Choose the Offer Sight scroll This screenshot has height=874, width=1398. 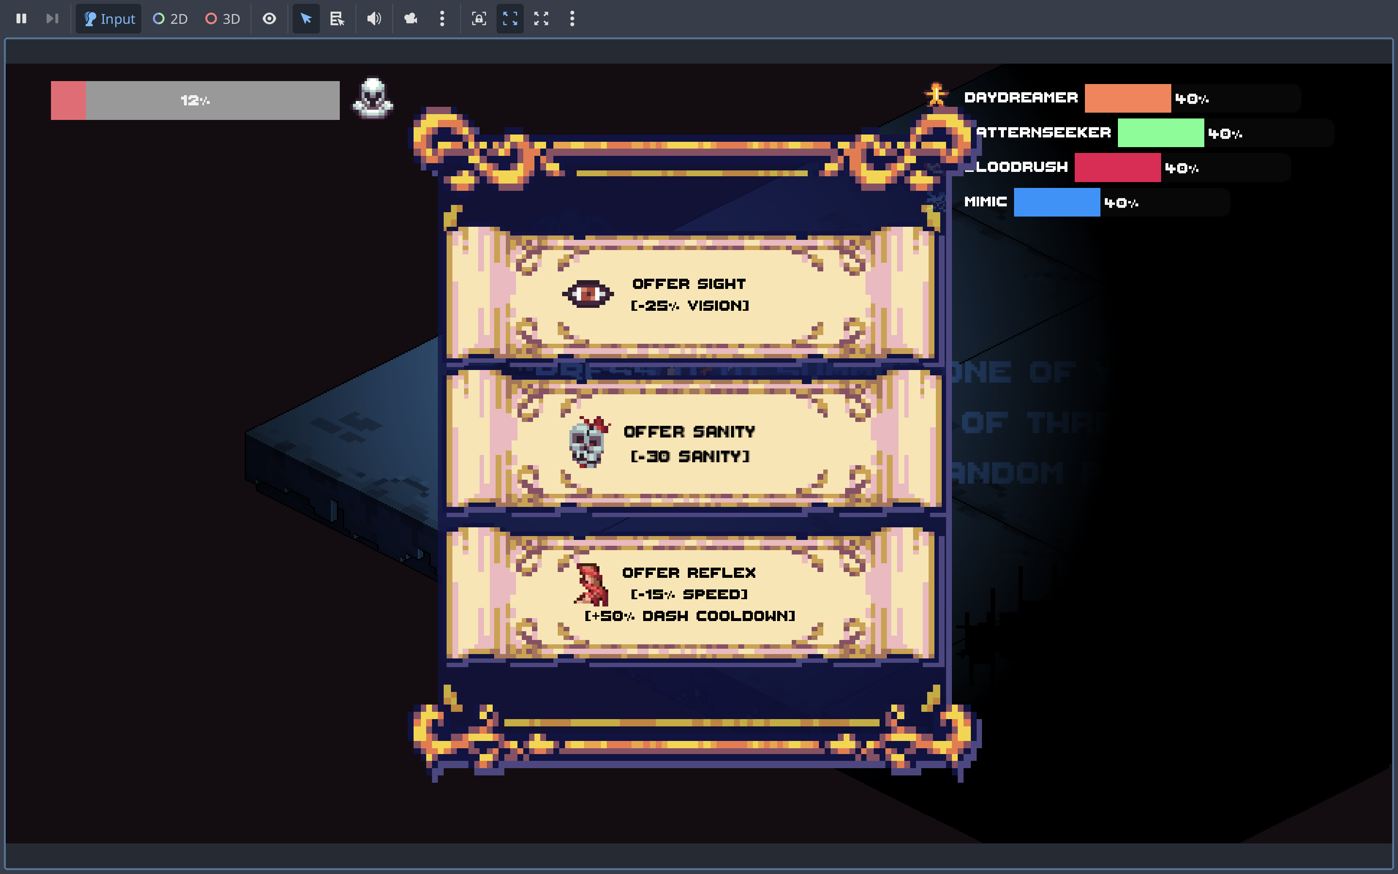pos(690,294)
